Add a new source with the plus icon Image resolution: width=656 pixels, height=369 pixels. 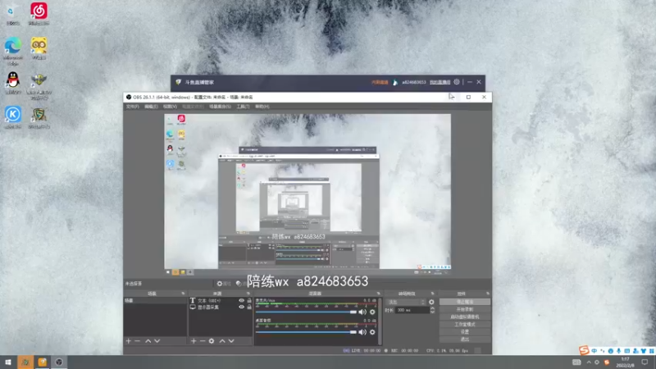point(194,341)
